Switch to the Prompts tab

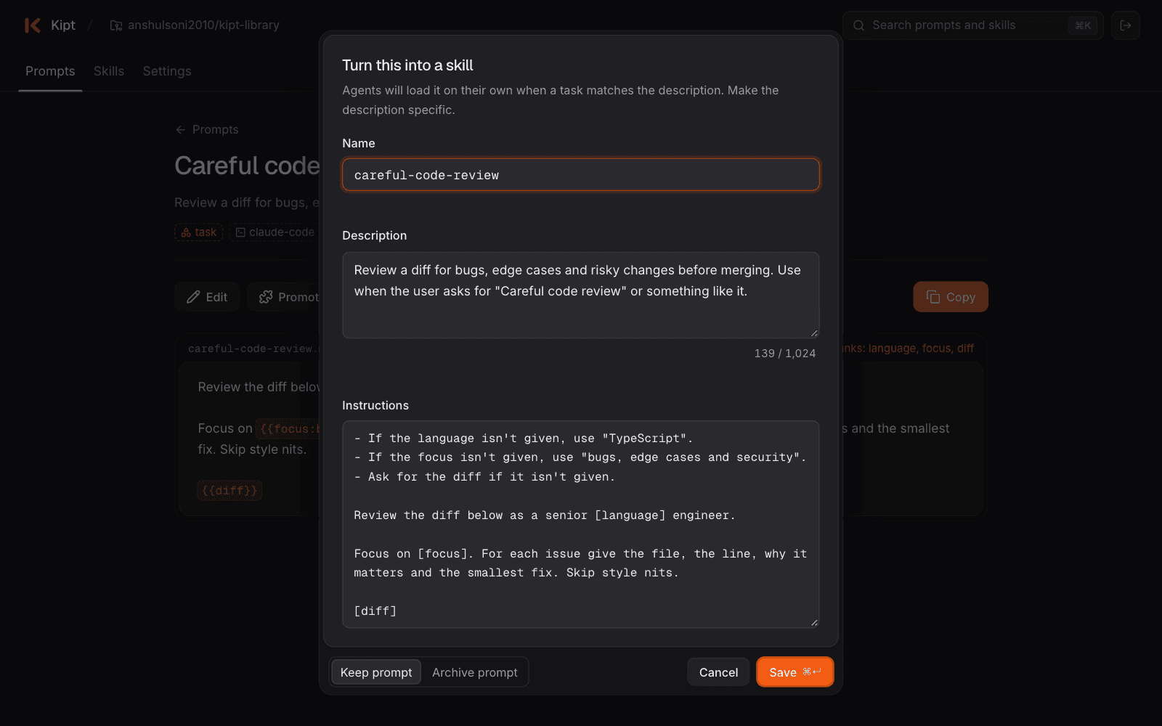[50, 71]
